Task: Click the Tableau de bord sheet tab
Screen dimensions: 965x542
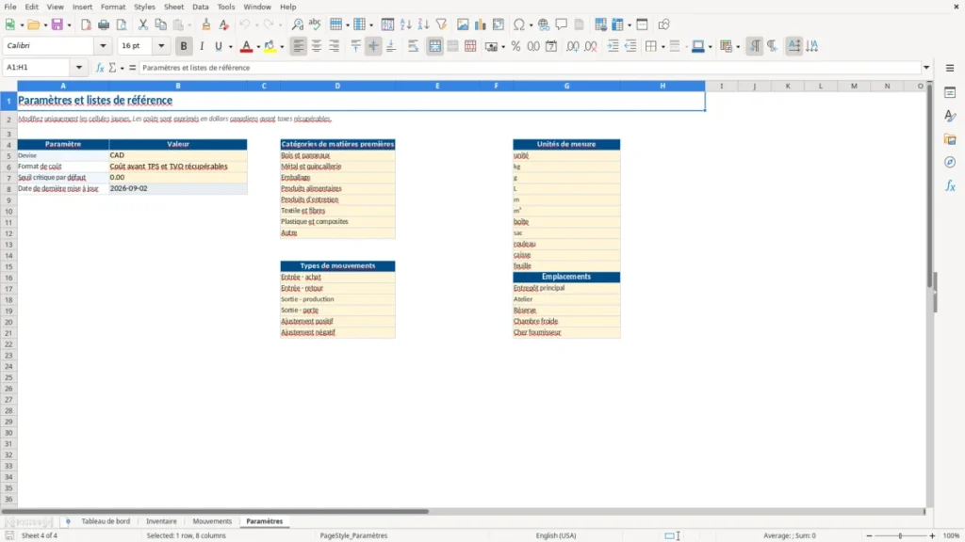Action: tap(106, 521)
